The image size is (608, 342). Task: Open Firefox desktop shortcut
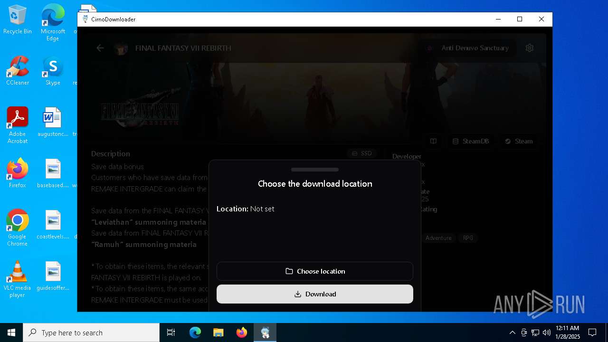(x=18, y=174)
